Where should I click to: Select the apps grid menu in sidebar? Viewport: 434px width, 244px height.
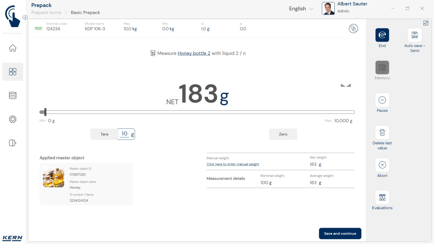[13, 72]
